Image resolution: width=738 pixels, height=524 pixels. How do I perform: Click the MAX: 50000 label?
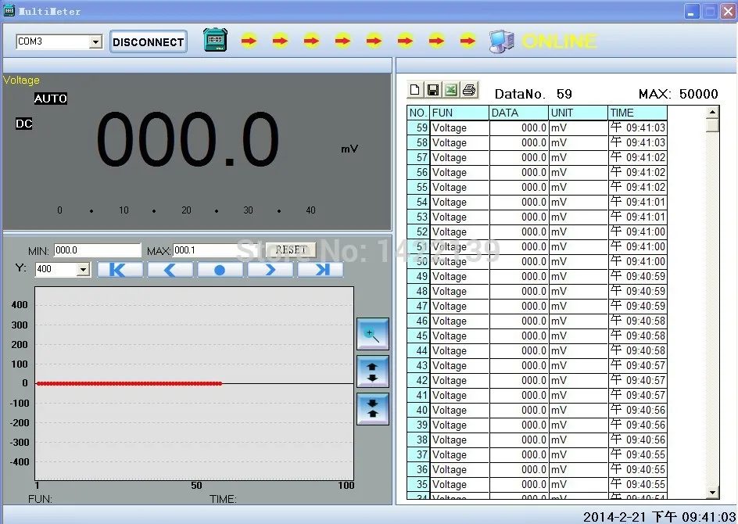pyautogui.click(x=679, y=94)
